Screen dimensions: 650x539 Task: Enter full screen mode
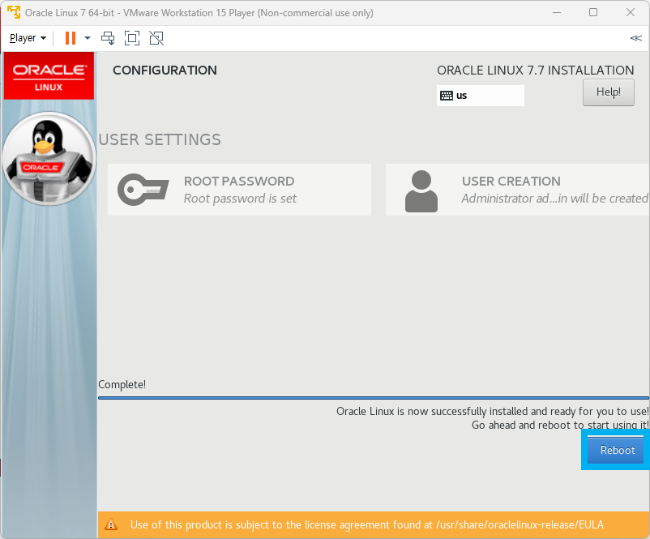point(132,38)
